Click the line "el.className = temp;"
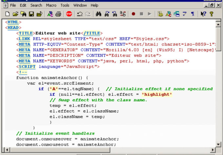Image resolution: width=223 pixels, height=155 pixels. coord(77,117)
